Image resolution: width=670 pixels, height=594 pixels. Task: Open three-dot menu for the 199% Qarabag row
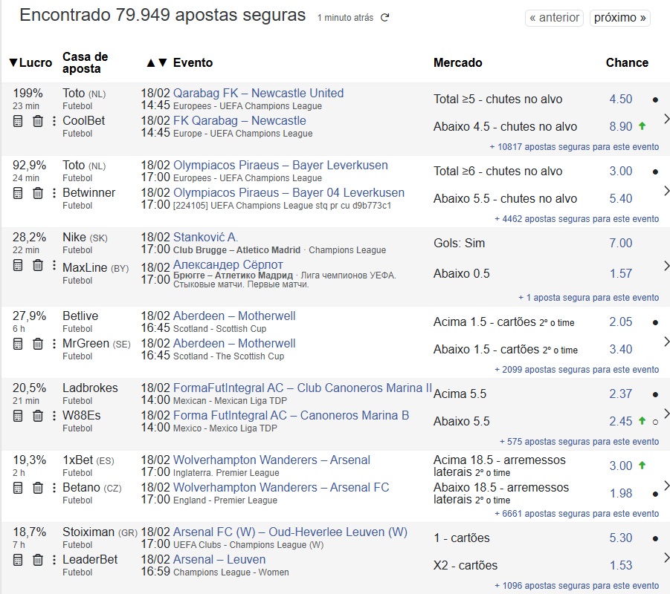coord(54,121)
